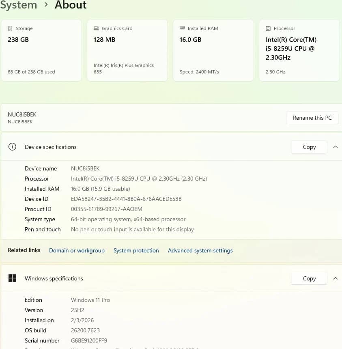The width and height of the screenshot is (342, 349).
Task: Select the Device name value NUC8i5BEK
Action: tap(85, 168)
